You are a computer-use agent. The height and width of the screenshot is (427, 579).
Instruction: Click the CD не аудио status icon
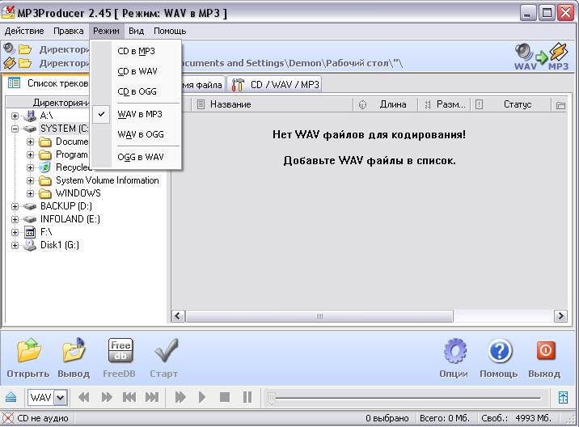(8, 418)
